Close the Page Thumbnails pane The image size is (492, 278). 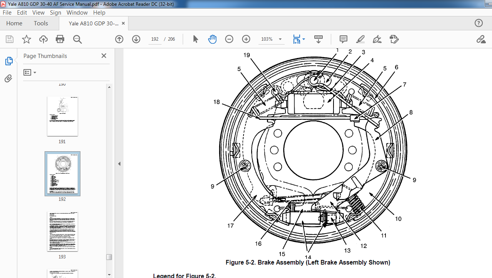(x=104, y=56)
